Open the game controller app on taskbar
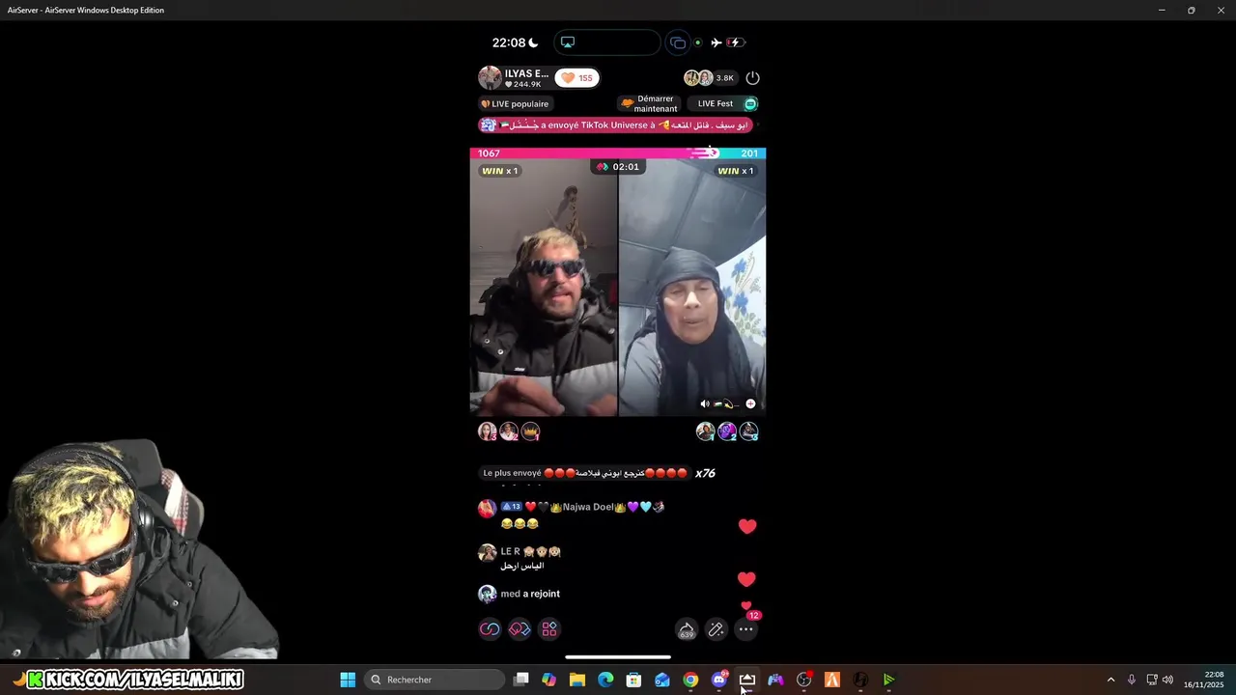The height and width of the screenshot is (695, 1236). tap(775, 680)
